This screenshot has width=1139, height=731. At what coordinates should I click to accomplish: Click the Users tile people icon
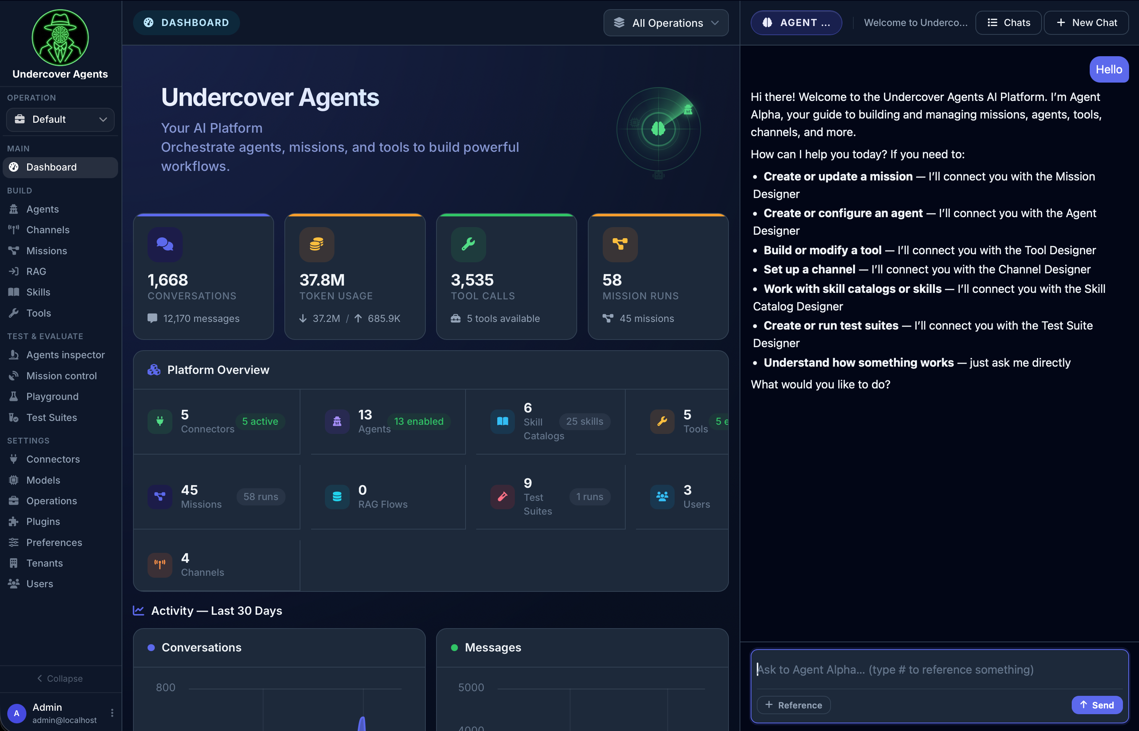(x=662, y=497)
